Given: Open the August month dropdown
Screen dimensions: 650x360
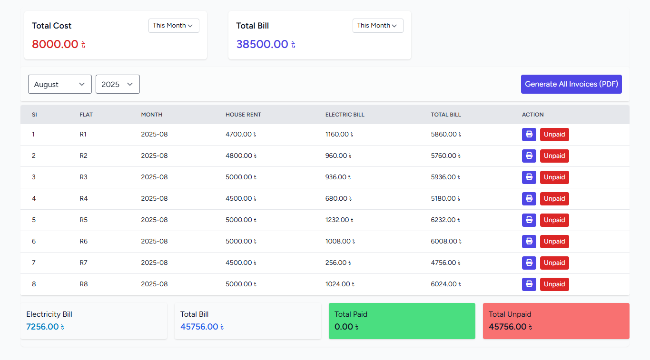Looking at the screenshot, I should coord(59,84).
